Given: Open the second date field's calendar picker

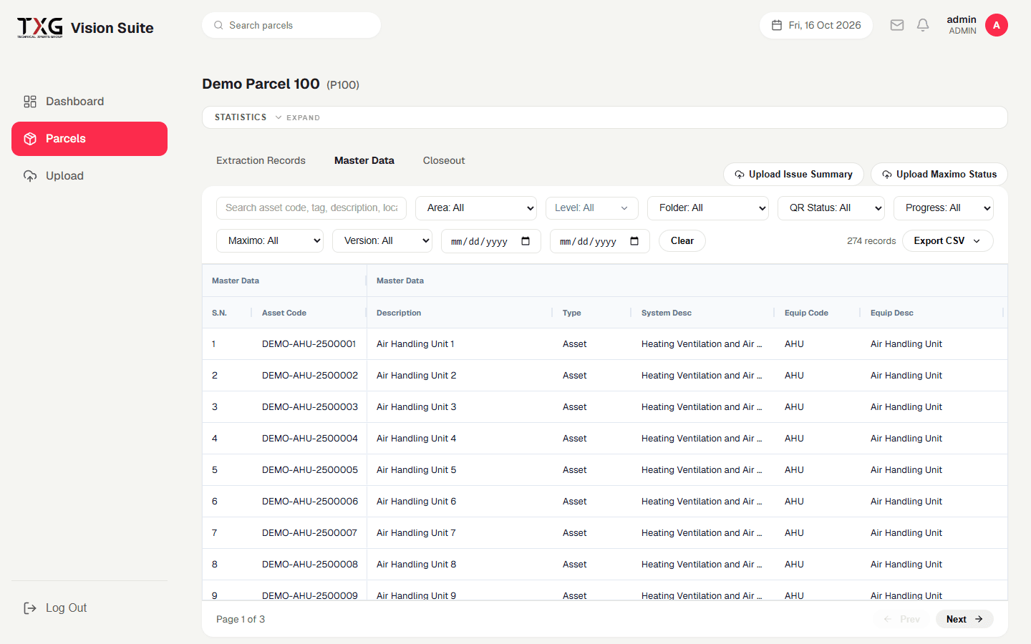Looking at the screenshot, I should tap(634, 241).
